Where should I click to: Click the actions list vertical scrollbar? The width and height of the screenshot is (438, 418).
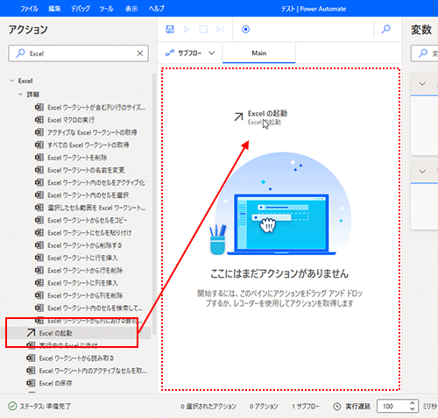tap(154, 204)
